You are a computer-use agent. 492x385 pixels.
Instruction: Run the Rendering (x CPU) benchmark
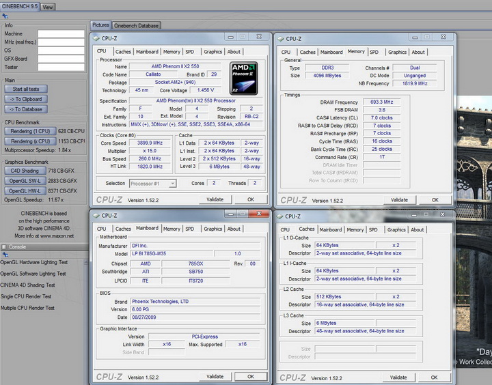[x=30, y=140]
